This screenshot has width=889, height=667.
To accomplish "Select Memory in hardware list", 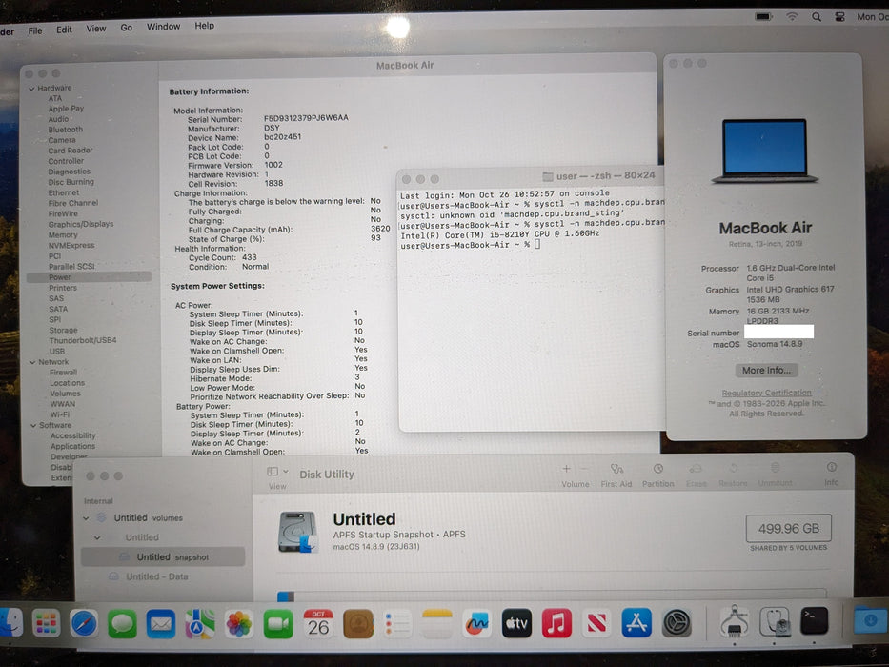I will click(62, 234).
